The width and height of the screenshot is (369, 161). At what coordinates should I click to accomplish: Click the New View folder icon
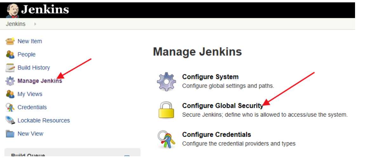(x=10, y=133)
